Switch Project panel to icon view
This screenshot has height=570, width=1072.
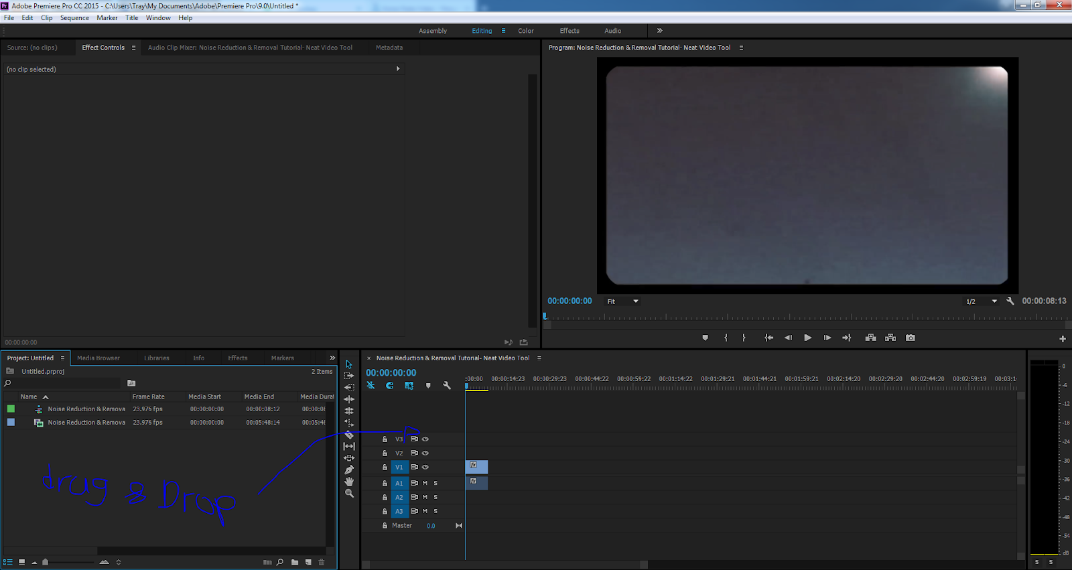(x=21, y=562)
